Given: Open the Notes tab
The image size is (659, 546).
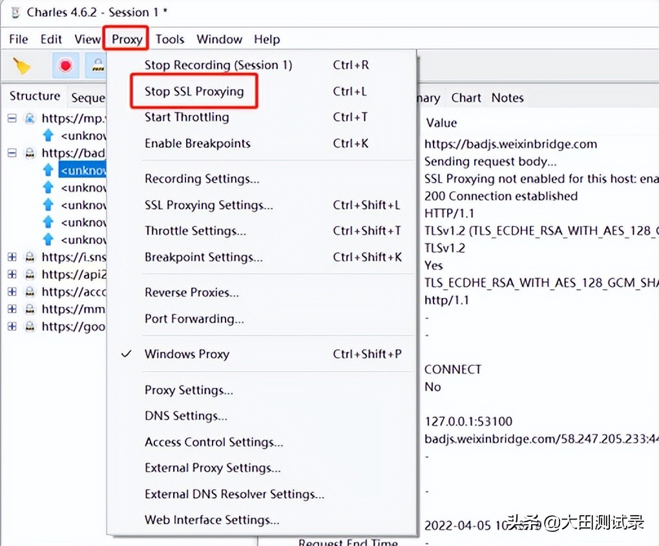Looking at the screenshot, I should (508, 98).
